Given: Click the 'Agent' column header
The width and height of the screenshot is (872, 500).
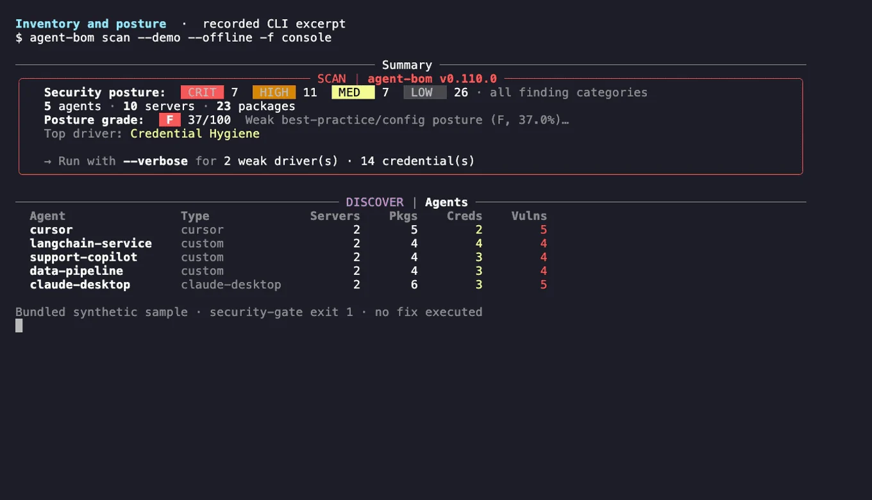Looking at the screenshot, I should (x=47, y=216).
